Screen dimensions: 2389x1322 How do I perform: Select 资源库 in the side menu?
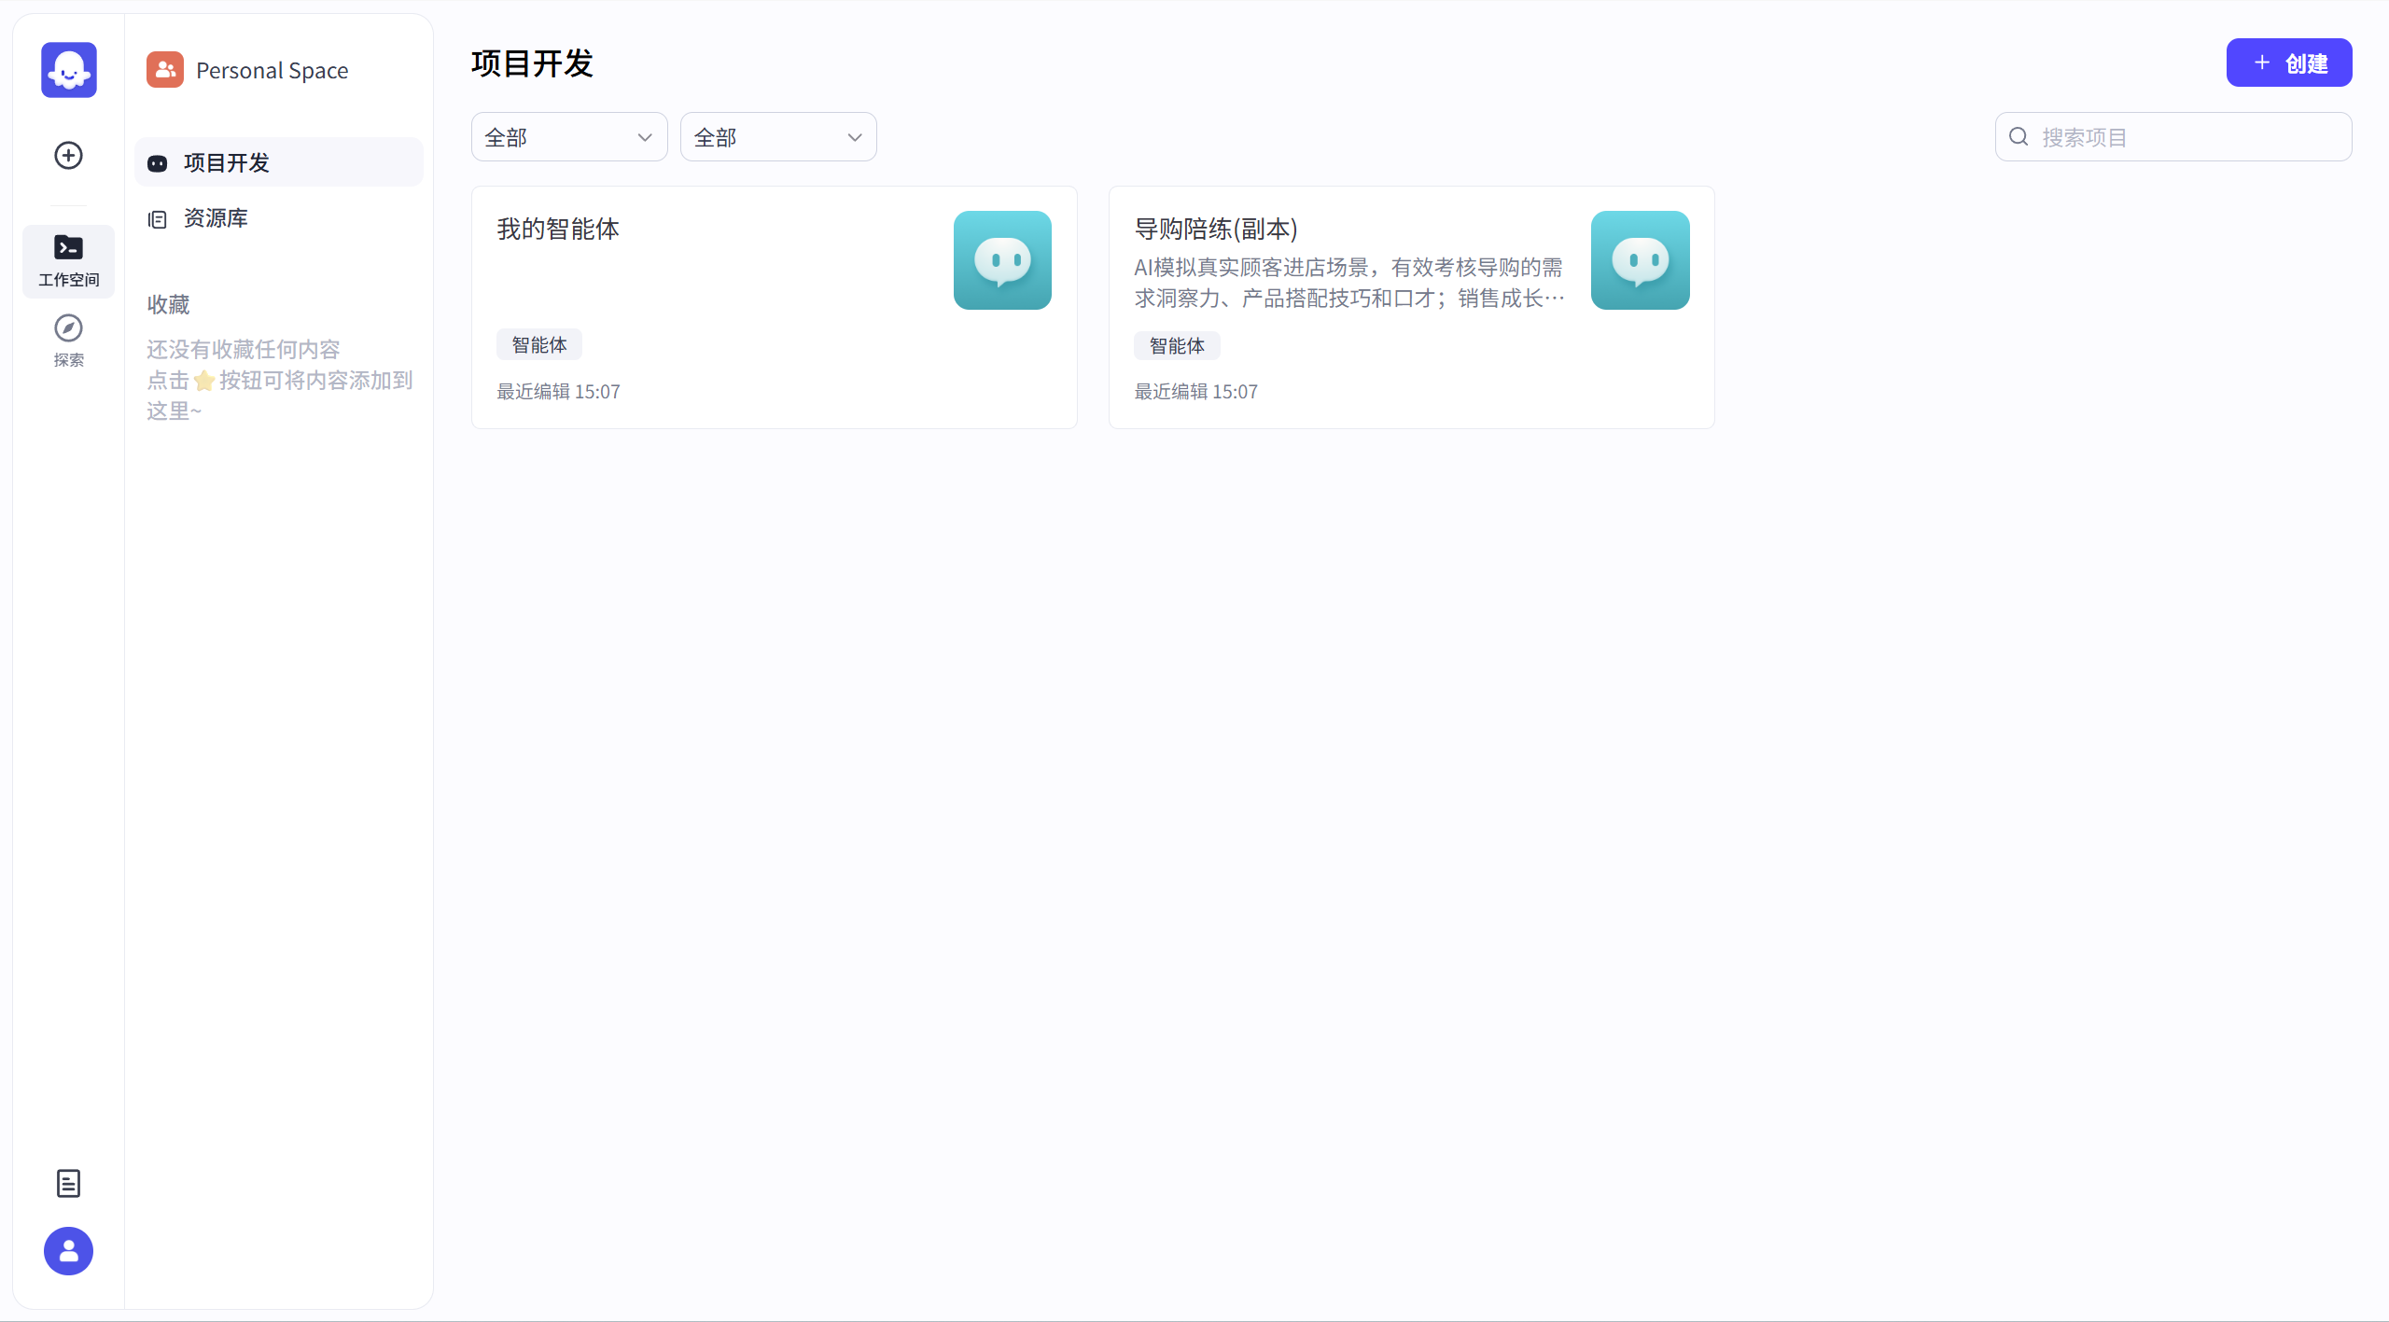pos(216,218)
